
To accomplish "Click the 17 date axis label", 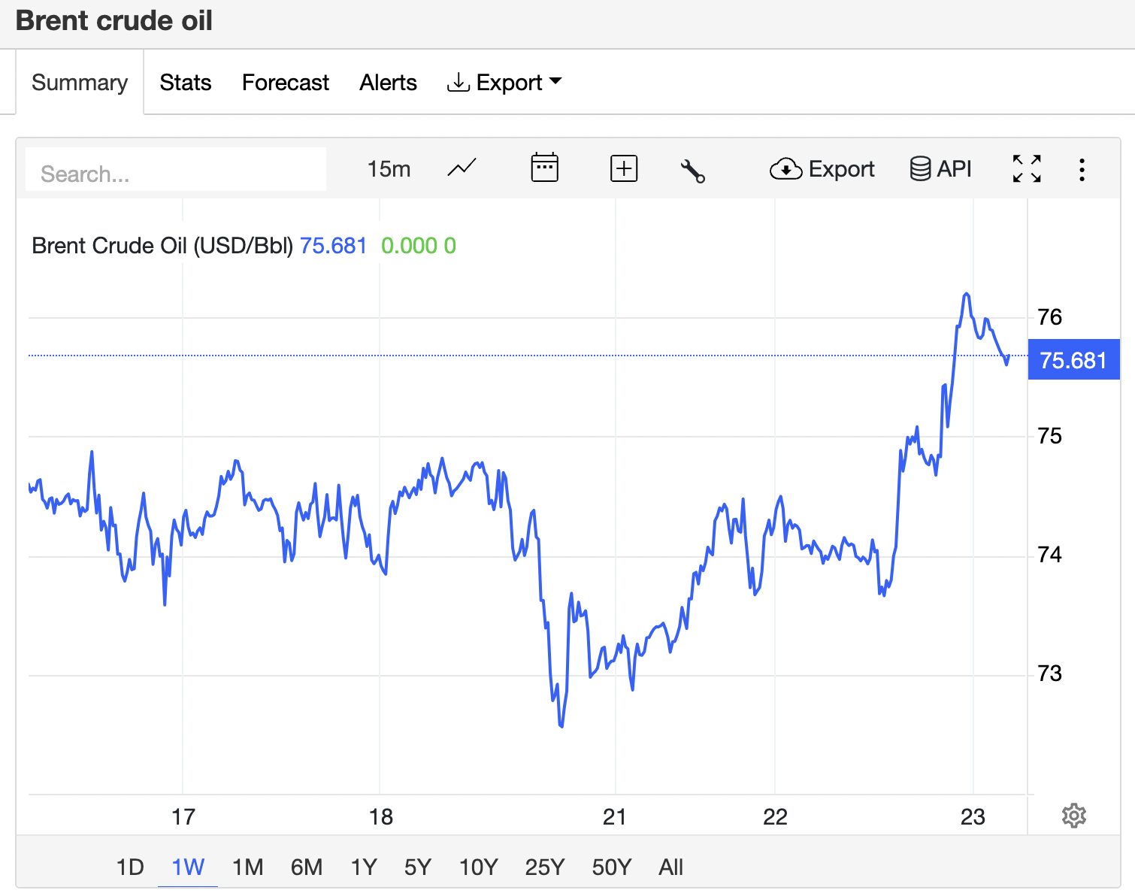I will click(183, 816).
